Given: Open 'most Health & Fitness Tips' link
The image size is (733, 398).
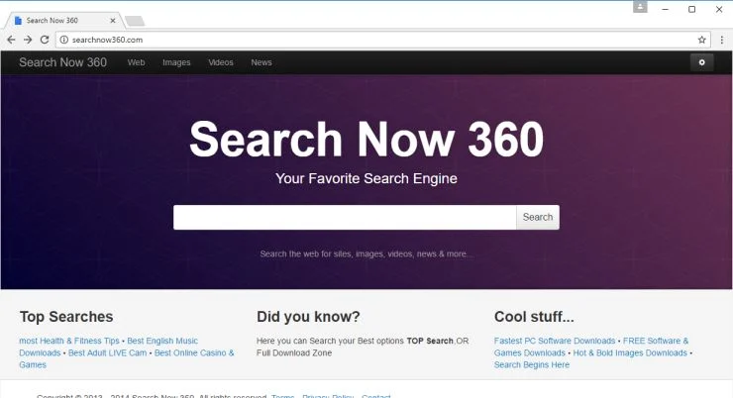Looking at the screenshot, I should (69, 341).
